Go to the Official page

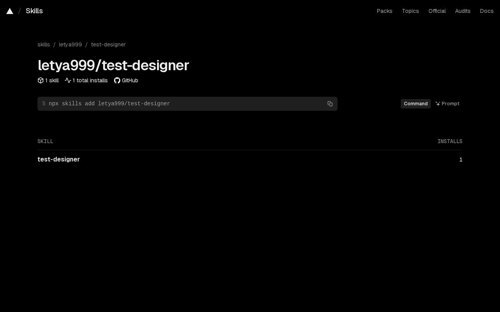tap(437, 11)
